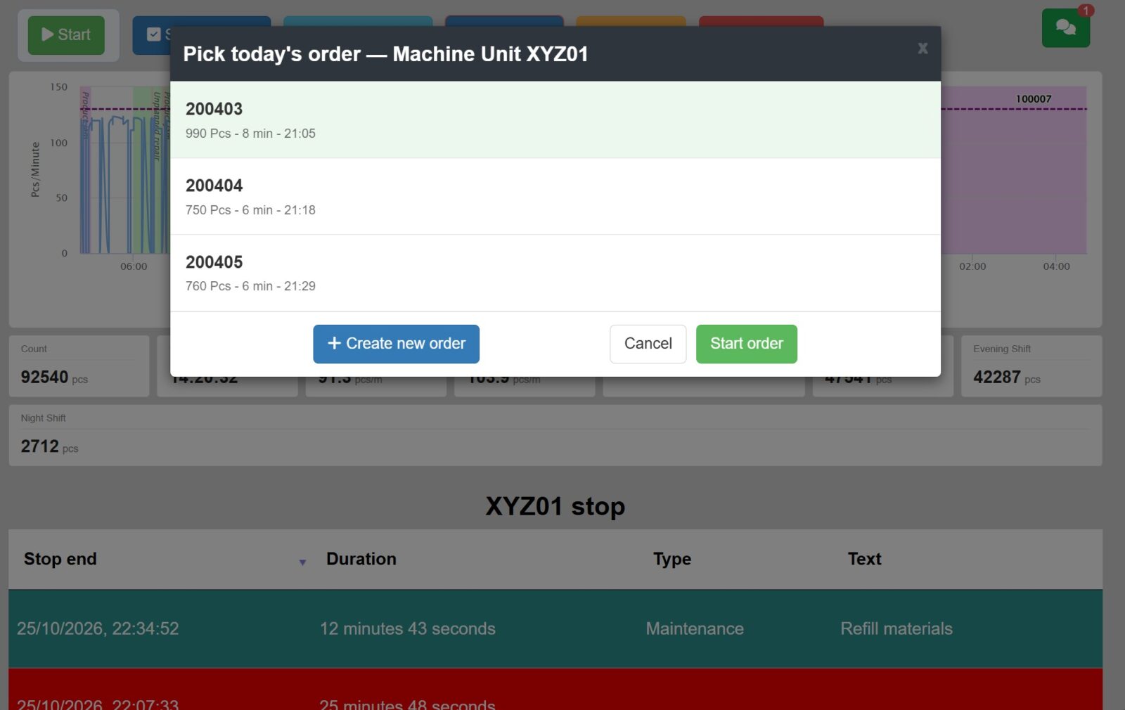Select order 200403 in the list
Screen dimensions: 1125x710
click(x=555, y=120)
